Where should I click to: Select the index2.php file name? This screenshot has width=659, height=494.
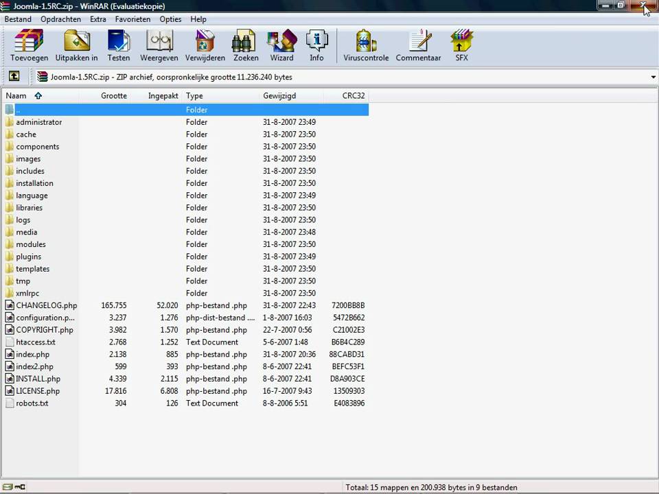[34, 366]
